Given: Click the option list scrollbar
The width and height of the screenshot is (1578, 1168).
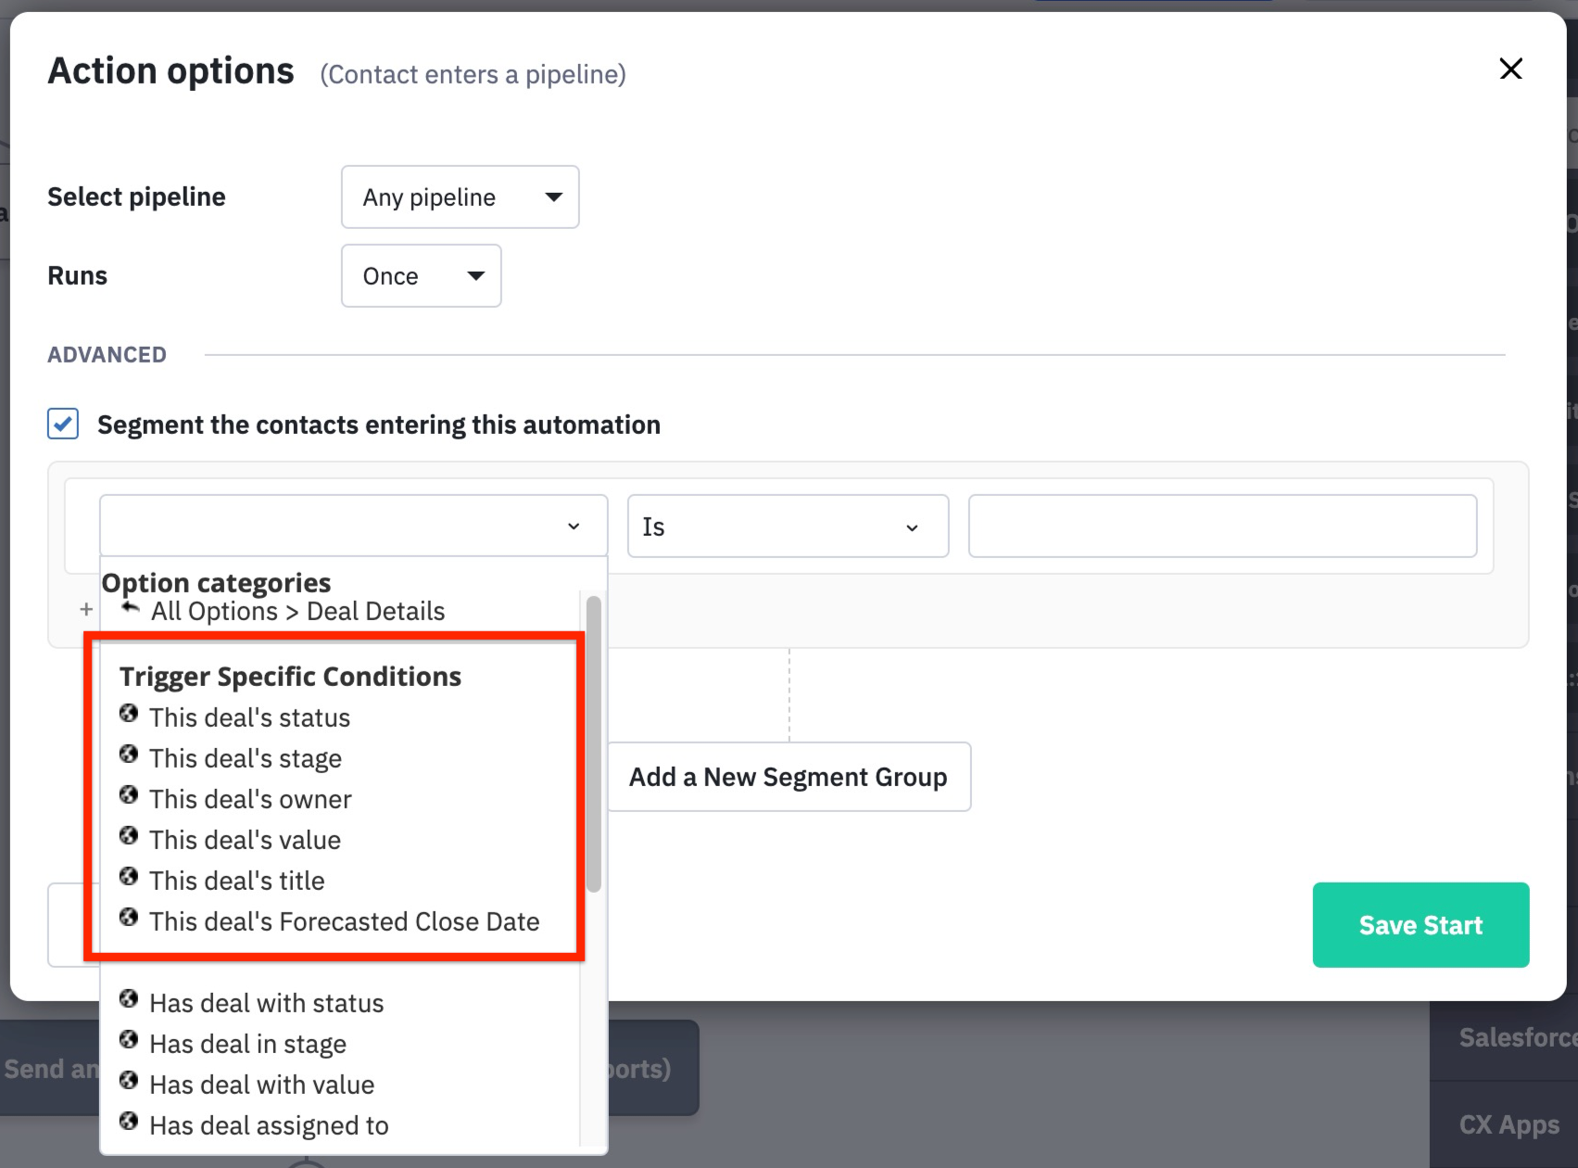Looking at the screenshot, I should point(594,743).
